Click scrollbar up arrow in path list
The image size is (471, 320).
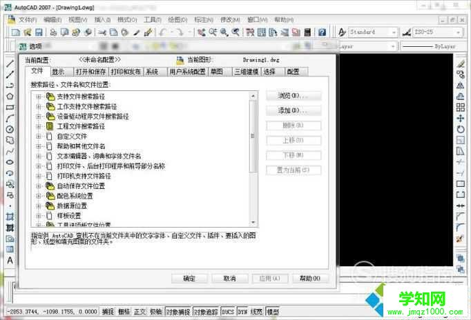253,96
